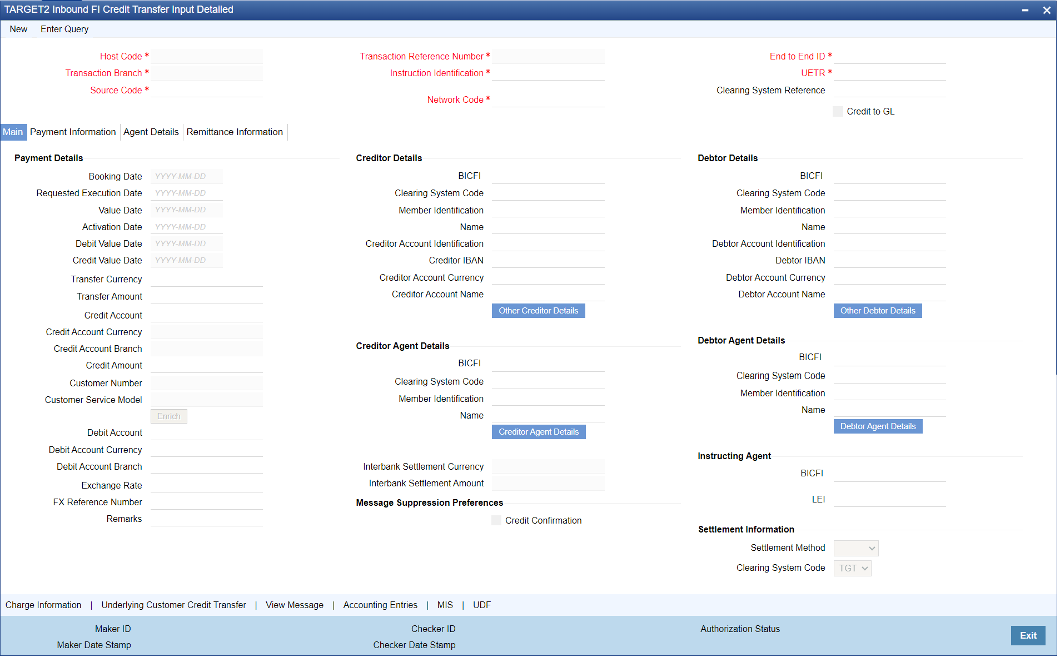Click the Interbank Settlement Amount field
The height and width of the screenshot is (657, 1060).
pyautogui.click(x=548, y=483)
